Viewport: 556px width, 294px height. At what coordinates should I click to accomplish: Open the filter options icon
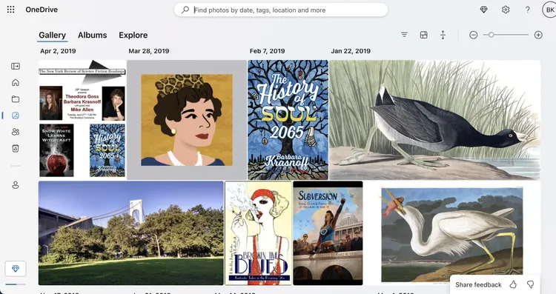(x=404, y=35)
